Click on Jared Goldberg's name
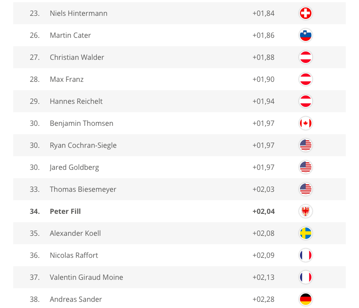The image size is (359, 308). 74,167
